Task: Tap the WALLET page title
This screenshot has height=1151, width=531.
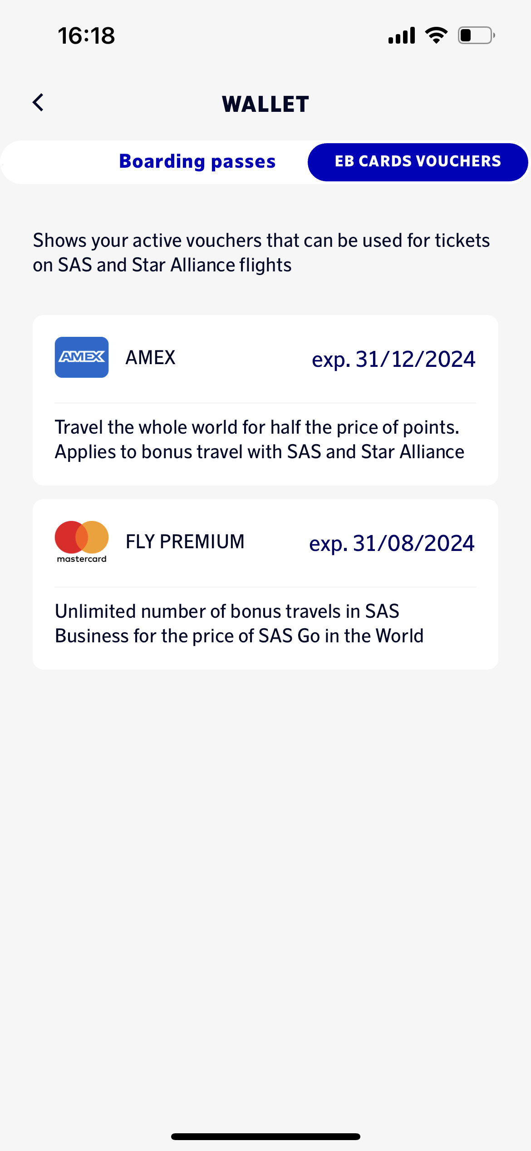Action: 265,104
